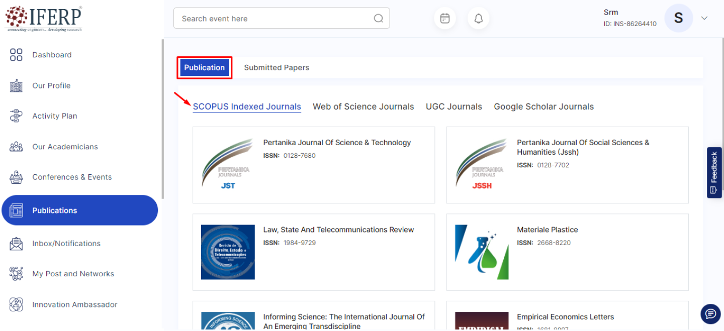Show the Google Scholar Journals tab

[544, 106]
